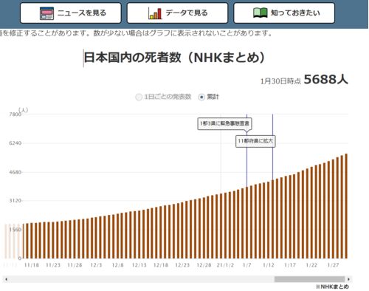
Task: Click the green book icon in 知っておきたい
Action: (x=261, y=13)
